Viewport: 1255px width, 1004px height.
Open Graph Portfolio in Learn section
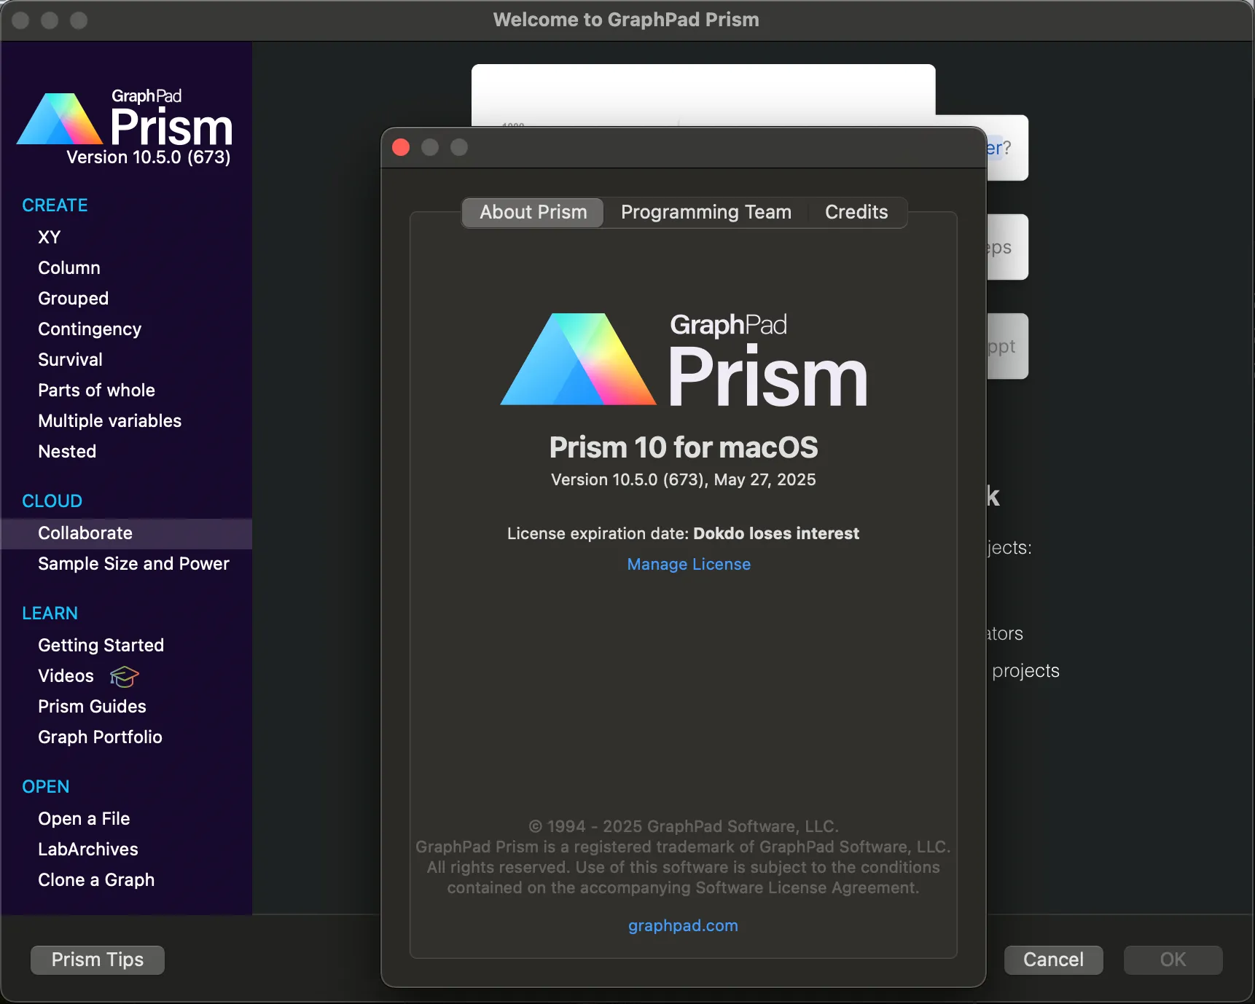100,737
